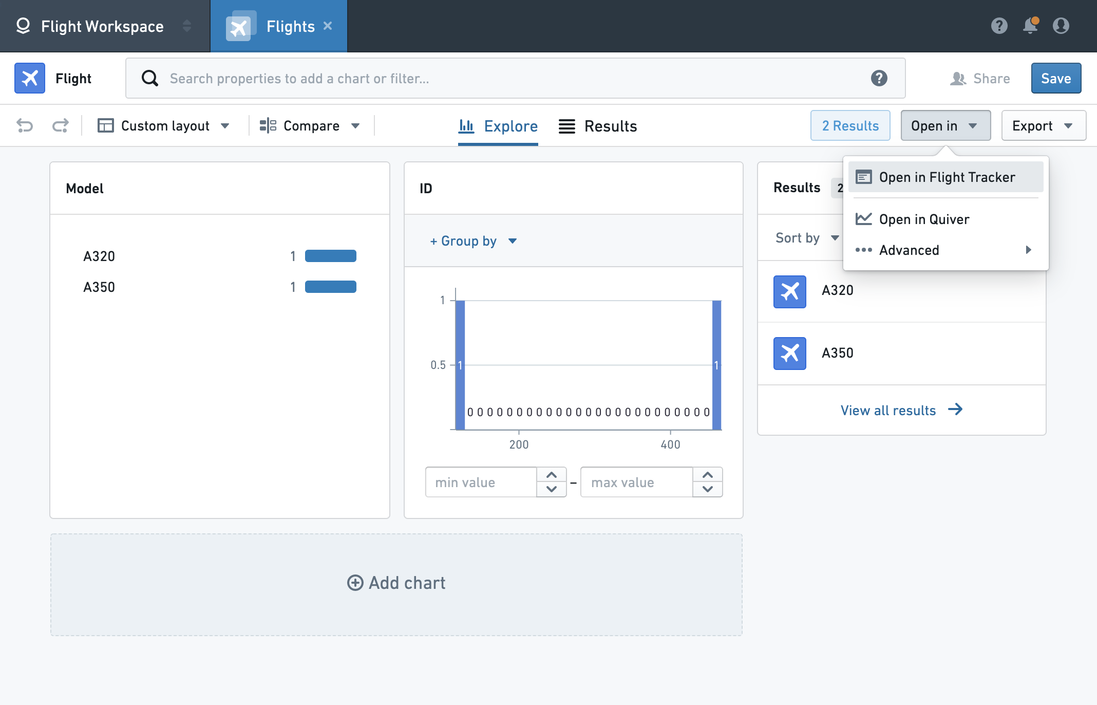Screen dimensions: 1097x705
Task: Select the A350 bar in Model chart
Action: coord(331,287)
